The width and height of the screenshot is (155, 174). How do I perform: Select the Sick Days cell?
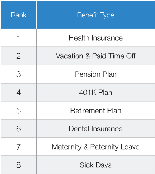(x=95, y=165)
